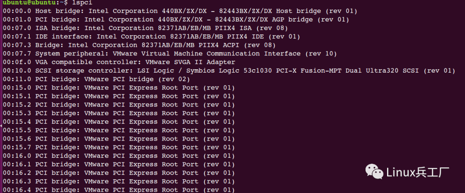
Task: Select the 00:15.5 PCI bridge line
Action: [x=119, y=131]
